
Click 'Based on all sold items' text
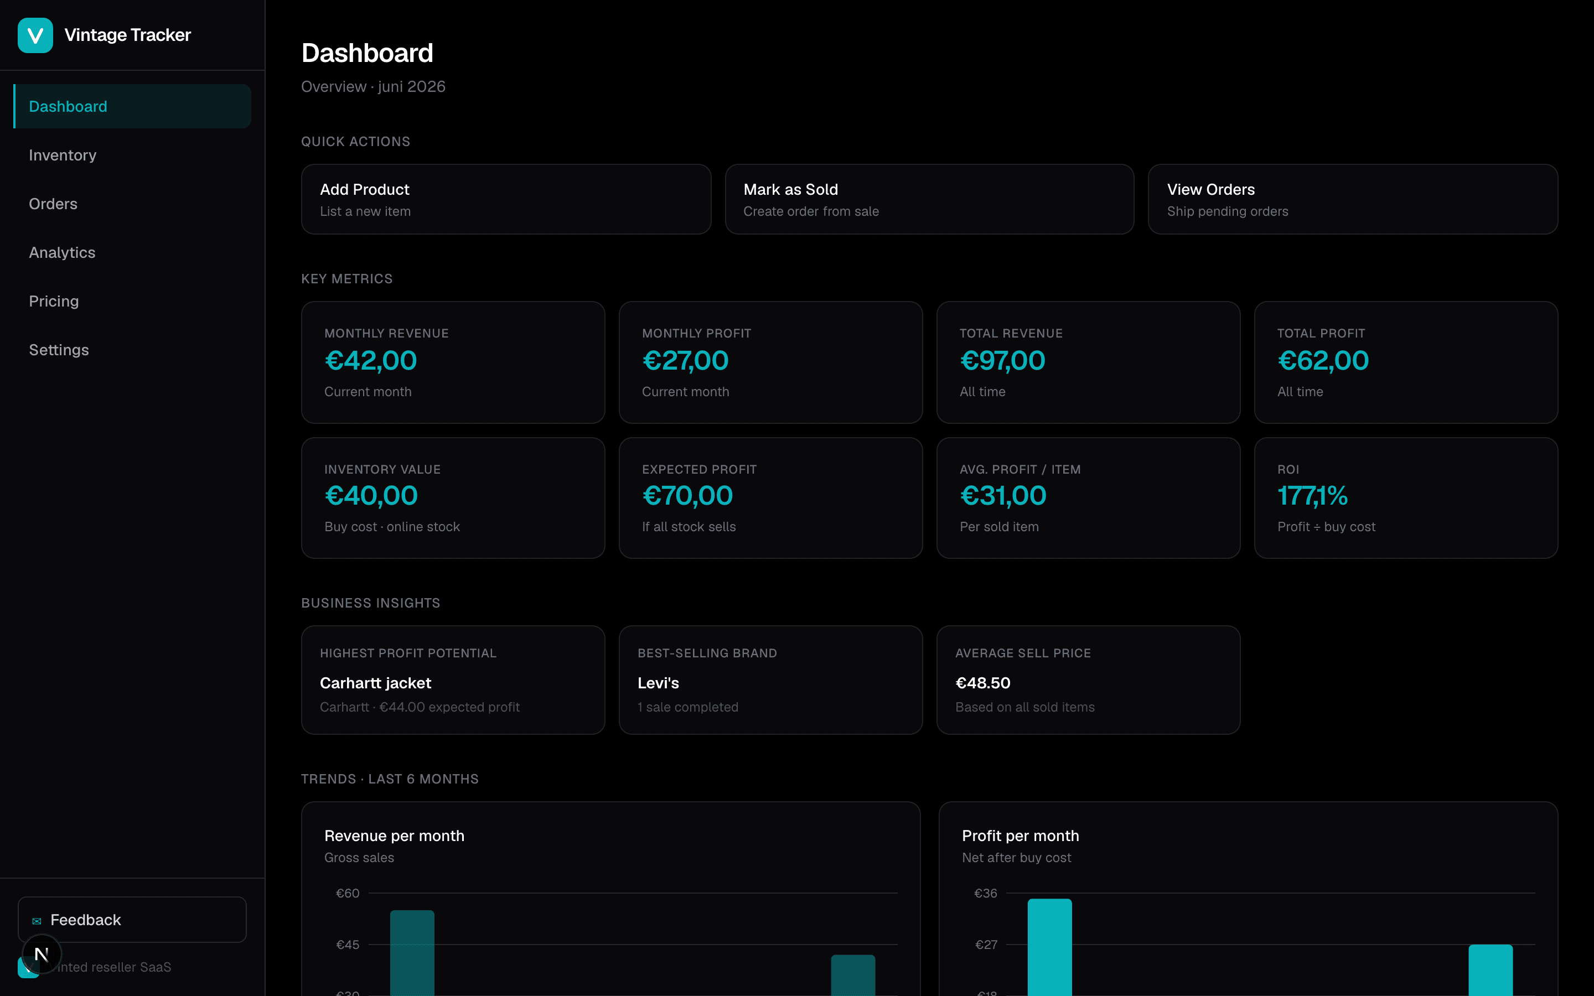(1025, 707)
